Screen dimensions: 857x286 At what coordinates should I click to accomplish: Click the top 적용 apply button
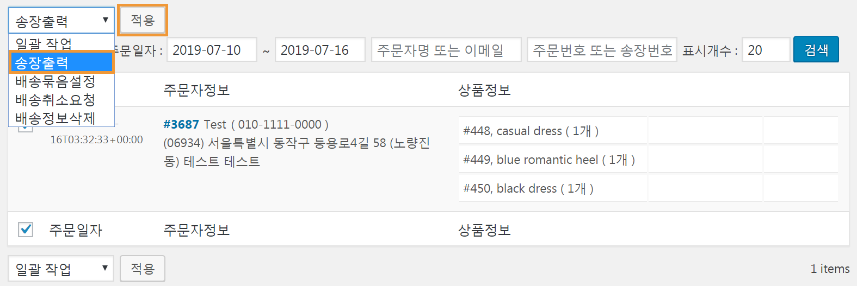[x=143, y=21]
